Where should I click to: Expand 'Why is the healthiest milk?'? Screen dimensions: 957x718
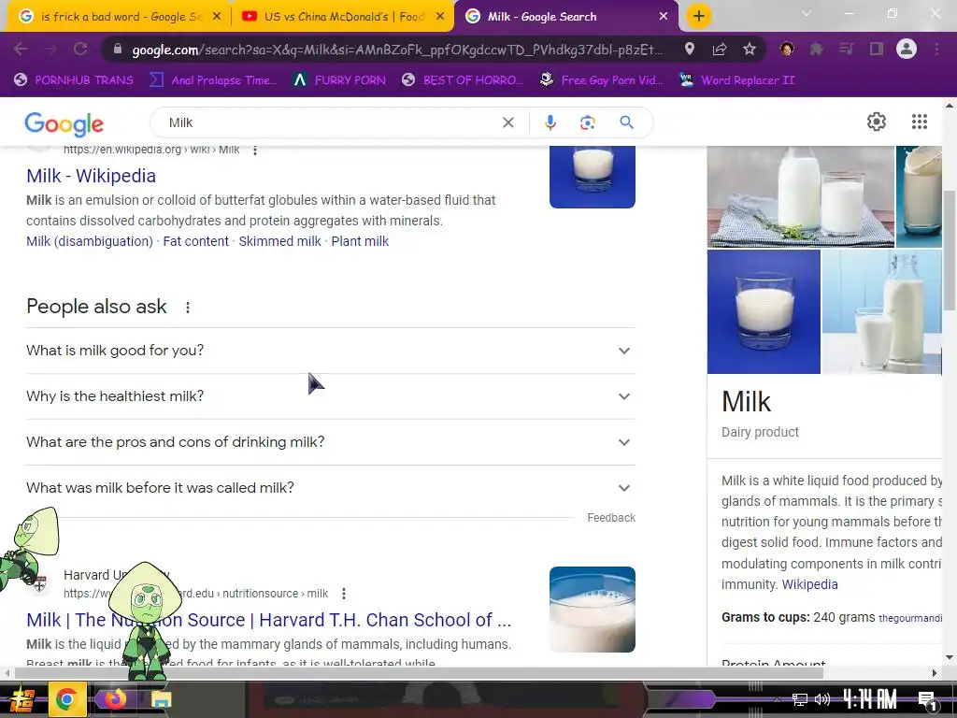(331, 396)
